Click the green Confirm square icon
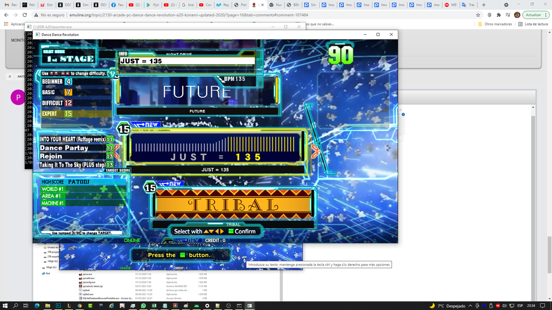This screenshot has height=310, width=552. (231, 231)
